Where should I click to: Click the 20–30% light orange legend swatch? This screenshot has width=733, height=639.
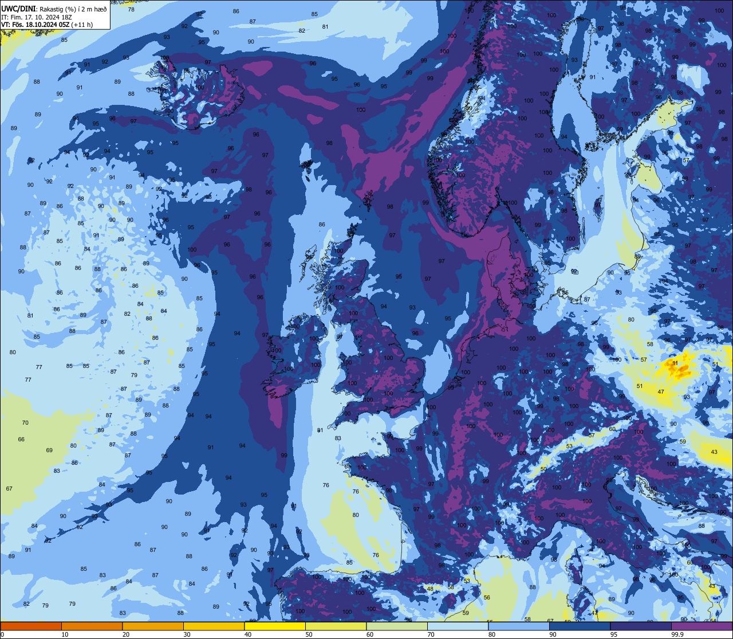pos(153,626)
